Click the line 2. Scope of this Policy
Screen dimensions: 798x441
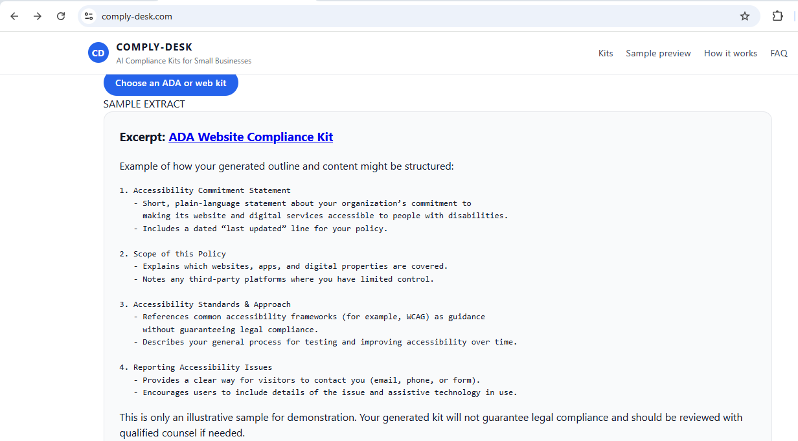point(173,254)
